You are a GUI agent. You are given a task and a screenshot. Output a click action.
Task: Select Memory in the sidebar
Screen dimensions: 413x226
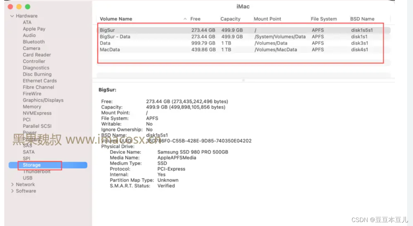point(32,107)
